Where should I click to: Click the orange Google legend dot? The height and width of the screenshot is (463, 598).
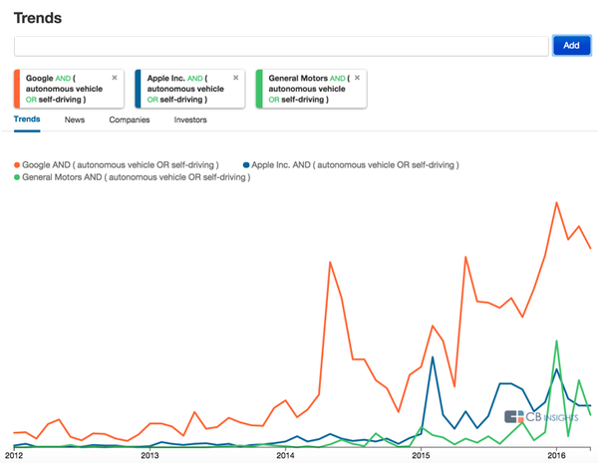17,164
